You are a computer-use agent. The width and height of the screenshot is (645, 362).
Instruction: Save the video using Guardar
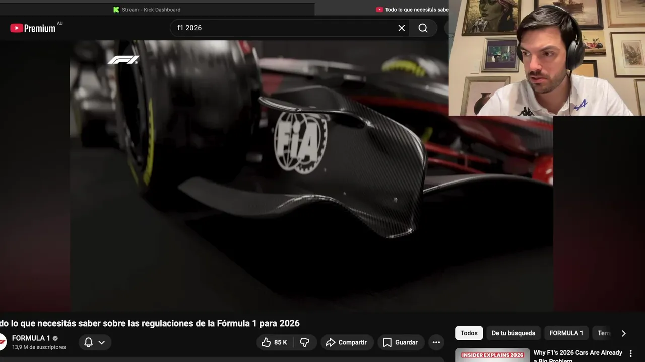click(401, 342)
